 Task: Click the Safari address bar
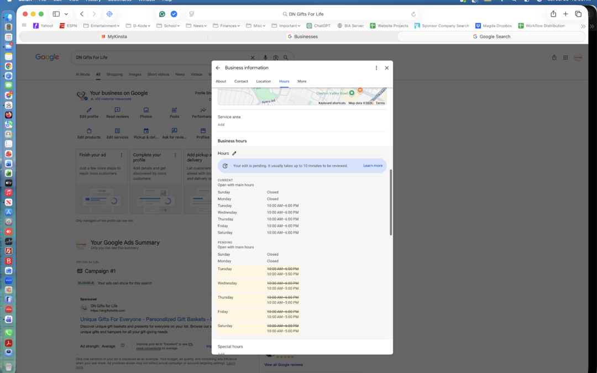click(x=303, y=14)
